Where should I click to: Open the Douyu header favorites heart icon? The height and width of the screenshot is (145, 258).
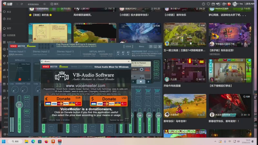coord(208,4)
